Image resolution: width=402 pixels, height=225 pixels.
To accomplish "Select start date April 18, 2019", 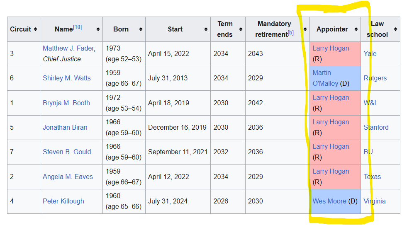I will click(168, 103).
